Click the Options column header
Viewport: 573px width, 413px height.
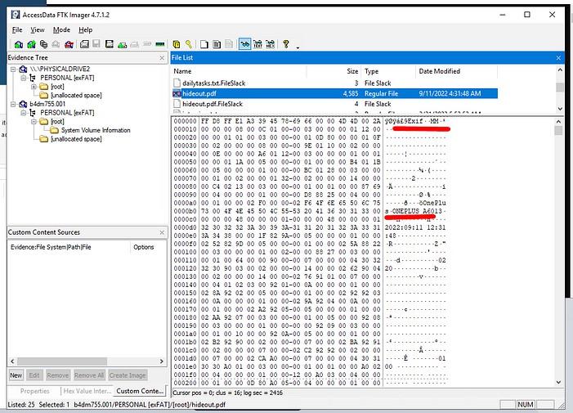pyautogui.click(x=148, y=248)
